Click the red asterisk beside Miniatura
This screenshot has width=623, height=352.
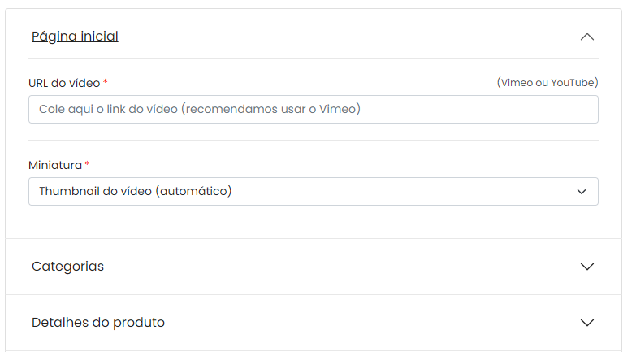87,163
